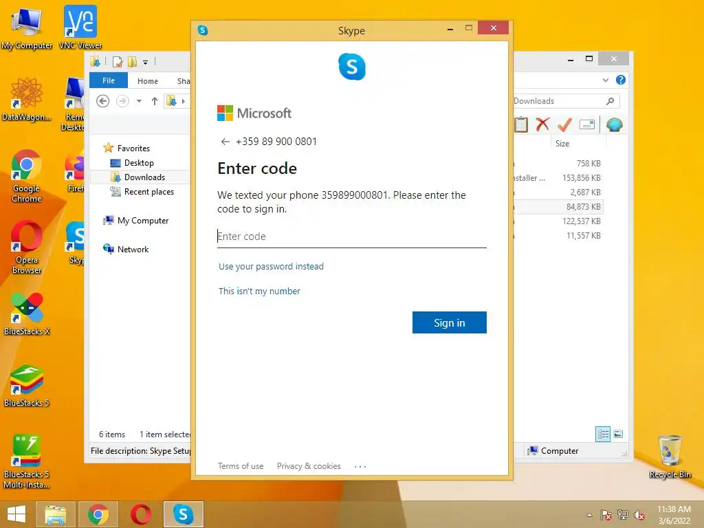Open Chrome from taskbar
The width and height of the screenshot is (704, 528).
(x=98, y=514)
